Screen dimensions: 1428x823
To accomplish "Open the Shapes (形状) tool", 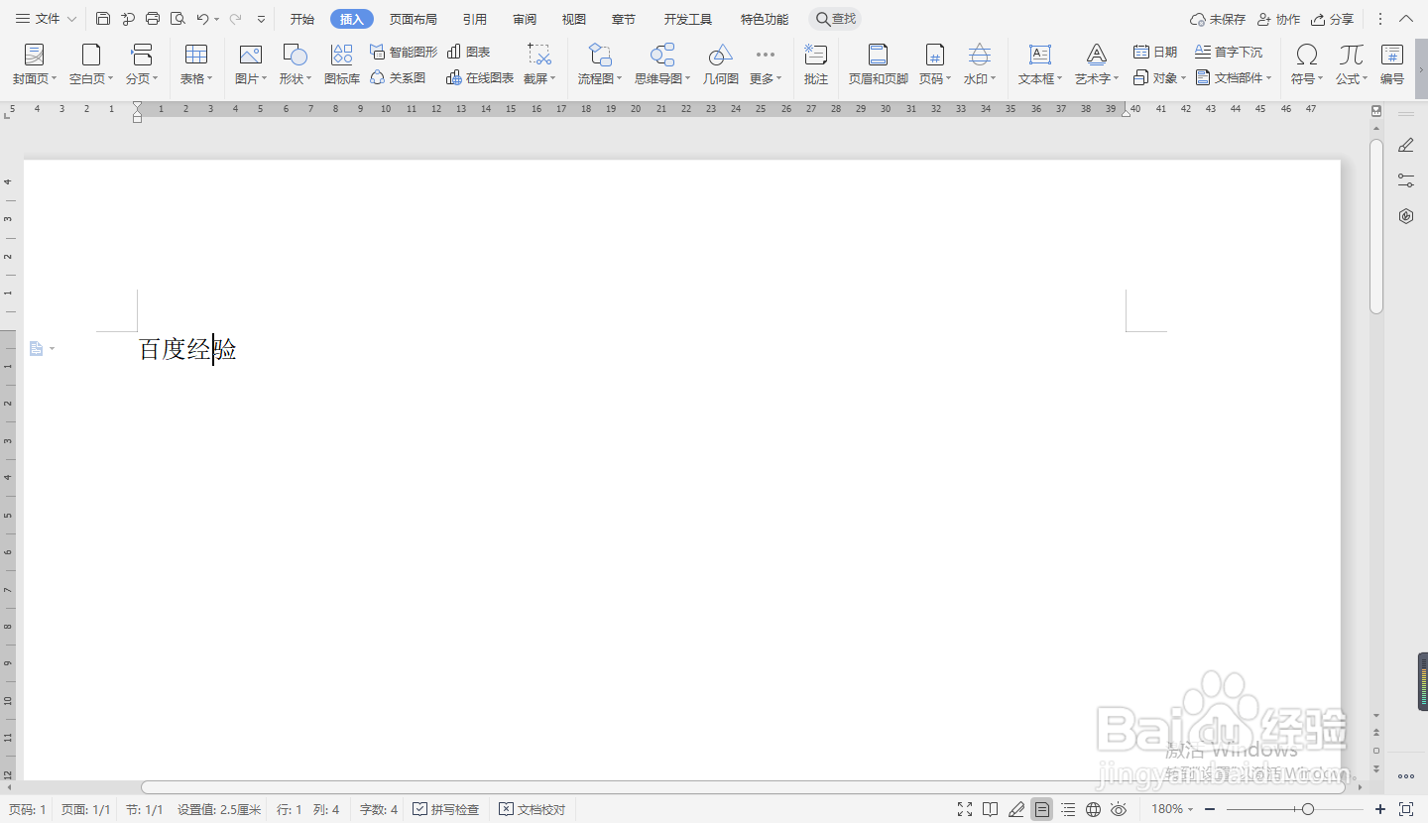I will pyautogui.click(x=296, y=64).
